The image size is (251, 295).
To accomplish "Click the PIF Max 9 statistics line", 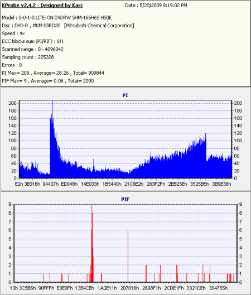I will tap(48, 81).
